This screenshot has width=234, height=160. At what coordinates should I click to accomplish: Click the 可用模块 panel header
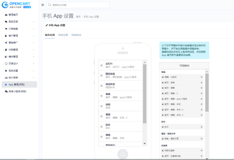point(184,66)
